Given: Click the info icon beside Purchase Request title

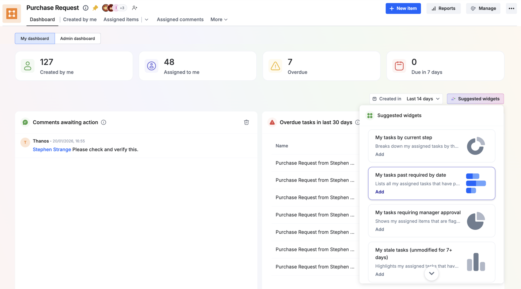Looking at the screenshot, I should (86, 8).
